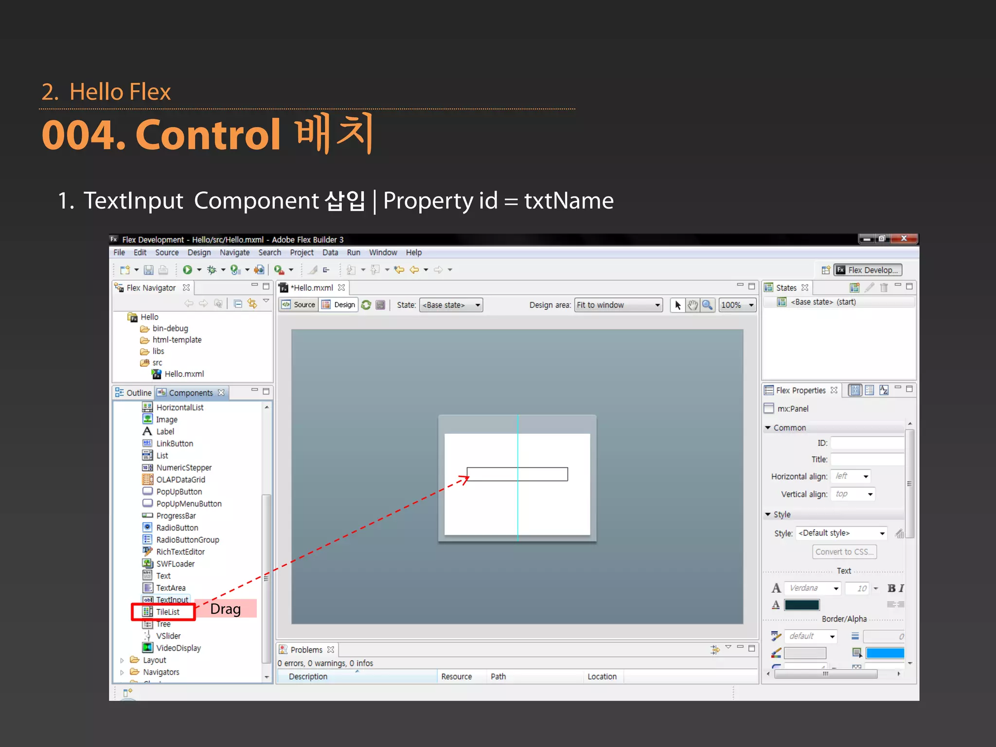The width and height of the screenshot is (996, 747).
Task: Click the Description column header in Problems
Action: click(x=357, y=676)
